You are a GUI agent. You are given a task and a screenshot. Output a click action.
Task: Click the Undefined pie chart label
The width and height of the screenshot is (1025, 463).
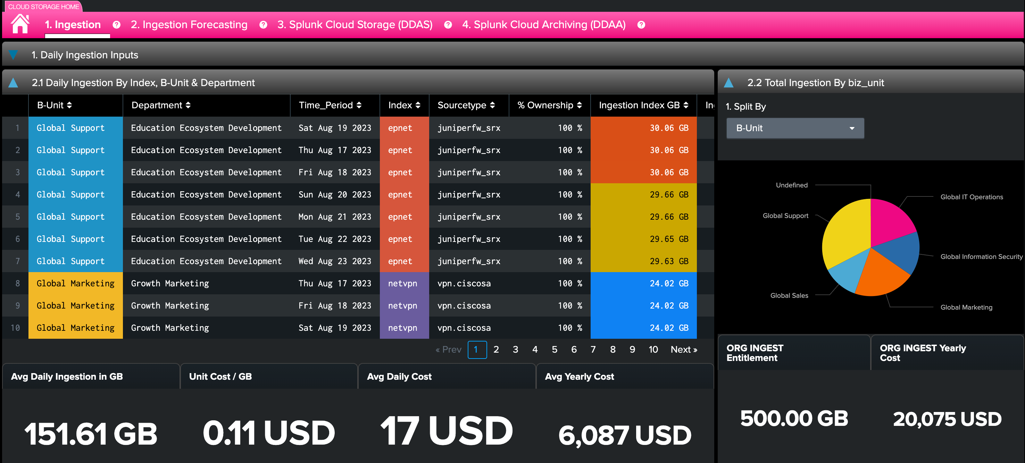tap(791, 185)
